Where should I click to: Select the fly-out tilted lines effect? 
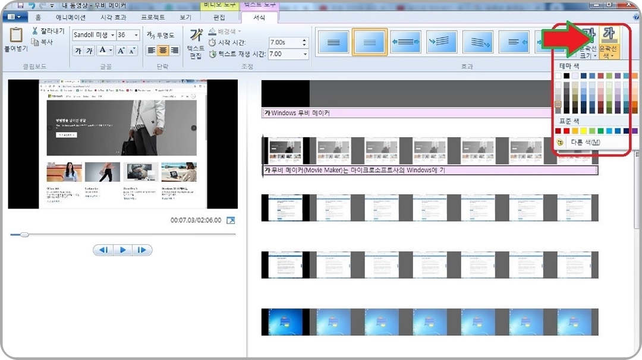click(x=478, y=42)
